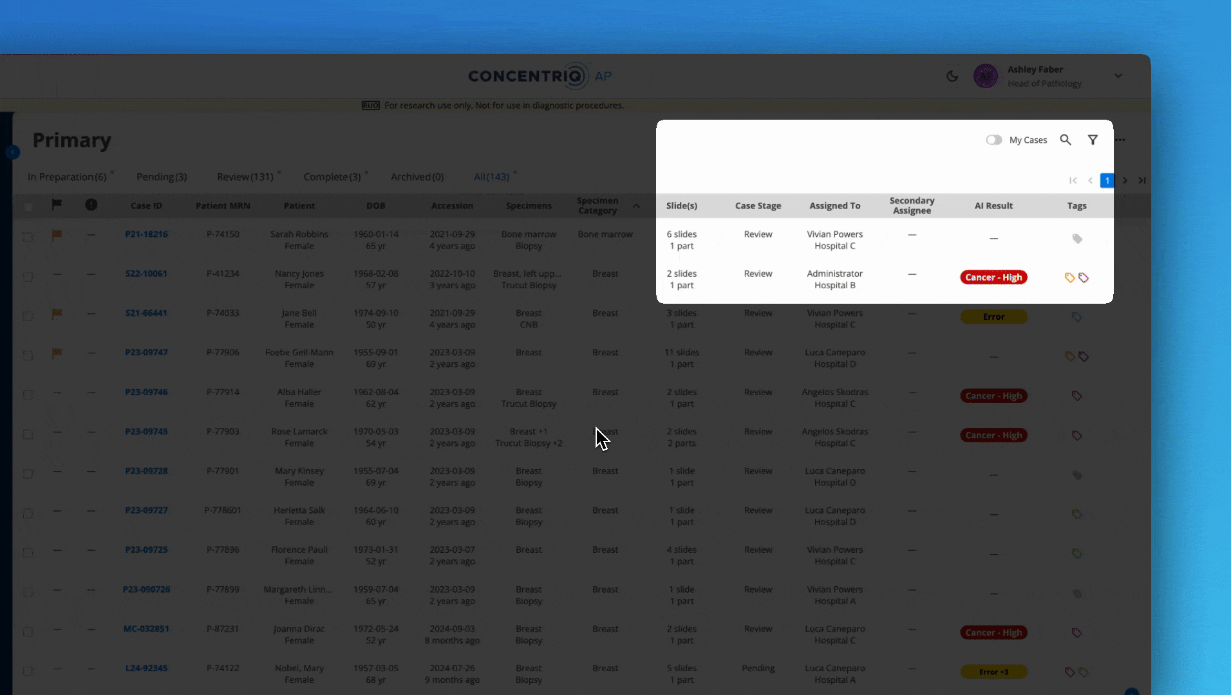Switch to Complete (3) tab
The height and width of the screenshot is (695, 1231).
pos(332,177)
